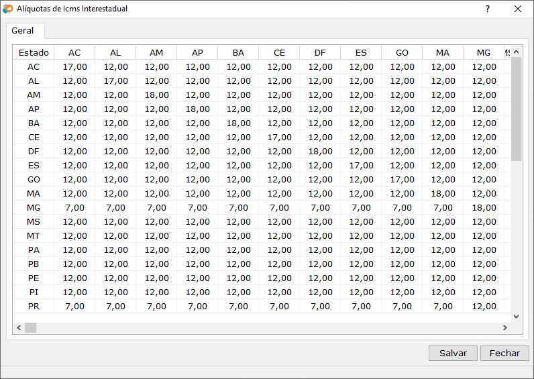534x379 pixels.
Task: Select the CE column header
Action: coord(279,53)
